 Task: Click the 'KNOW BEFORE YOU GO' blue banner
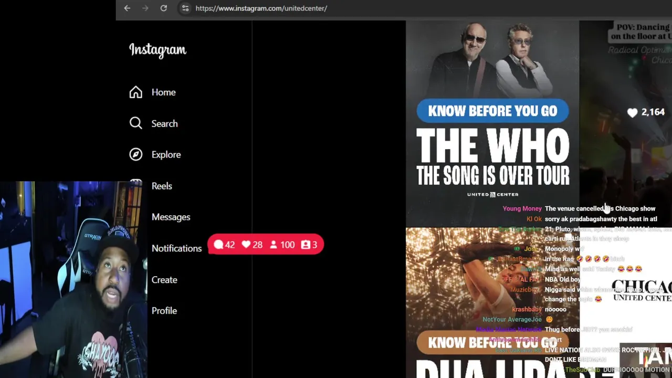pos(492,111)
